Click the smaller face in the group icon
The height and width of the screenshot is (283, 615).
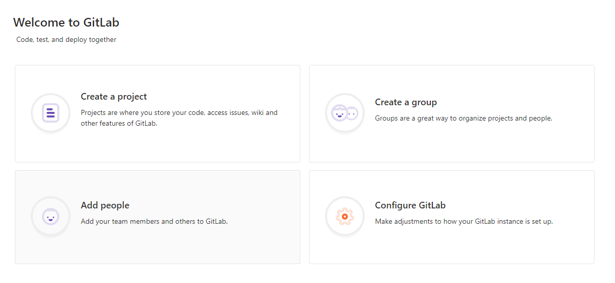coord(352,113)
